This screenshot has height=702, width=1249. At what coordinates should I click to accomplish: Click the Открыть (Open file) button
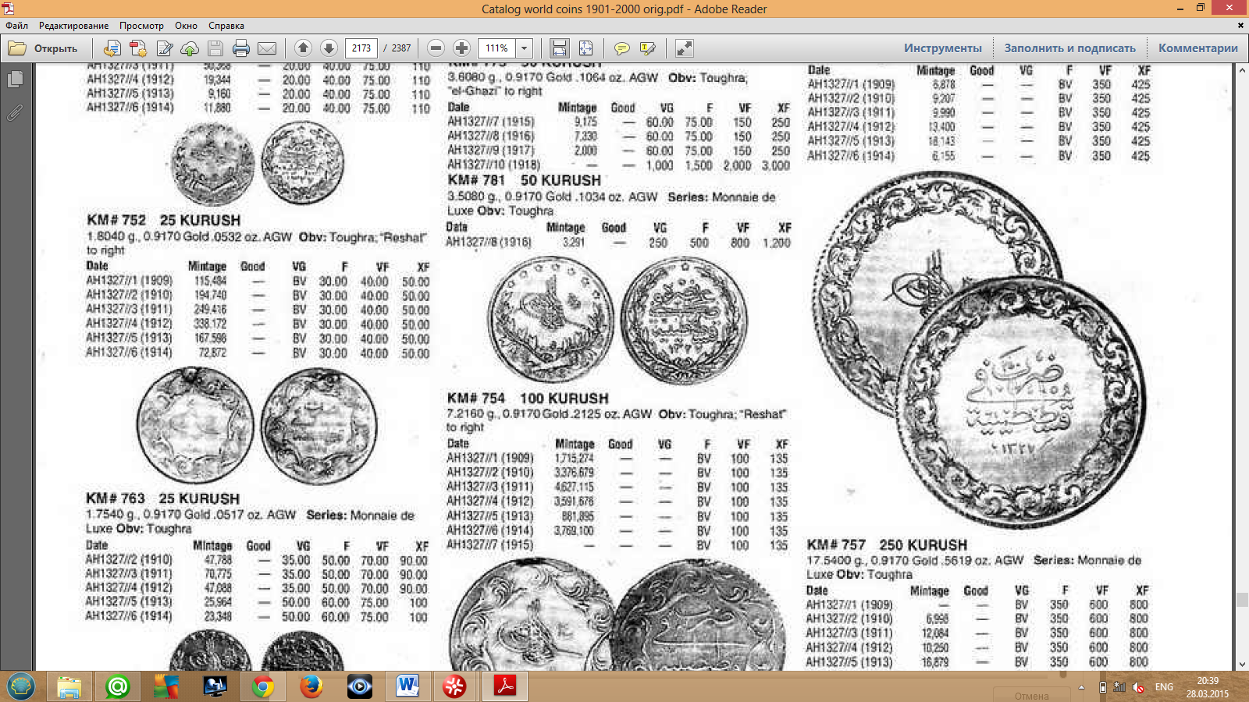43,48
